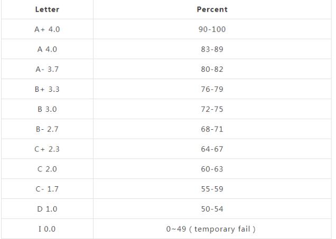The image size is (336, 239).
Task: Select the C- 1.7 grade cell
Action: (x=47, y=189)
